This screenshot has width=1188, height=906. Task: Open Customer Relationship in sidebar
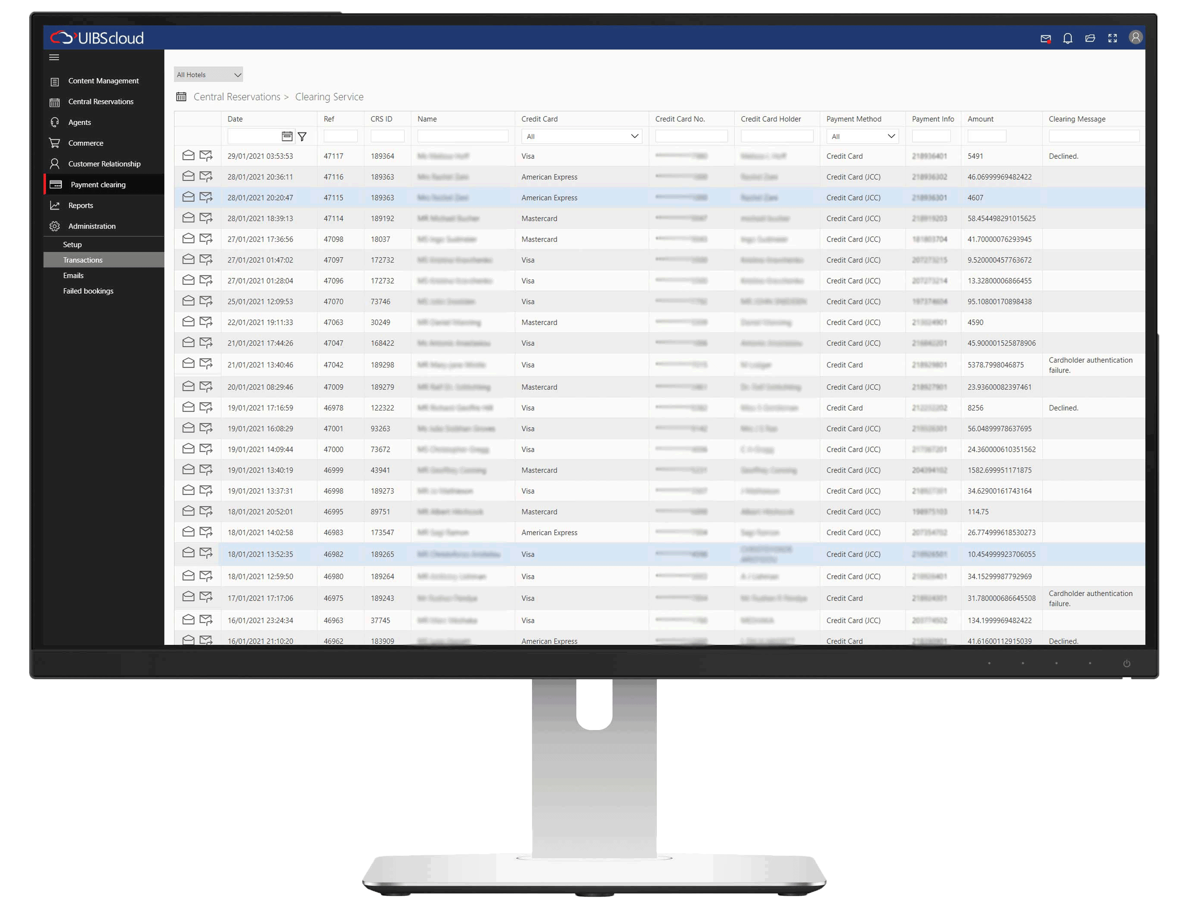point(104,164)
